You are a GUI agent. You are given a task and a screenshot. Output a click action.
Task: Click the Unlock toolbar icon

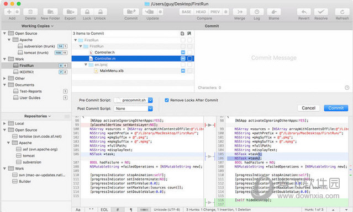[101, 12]
